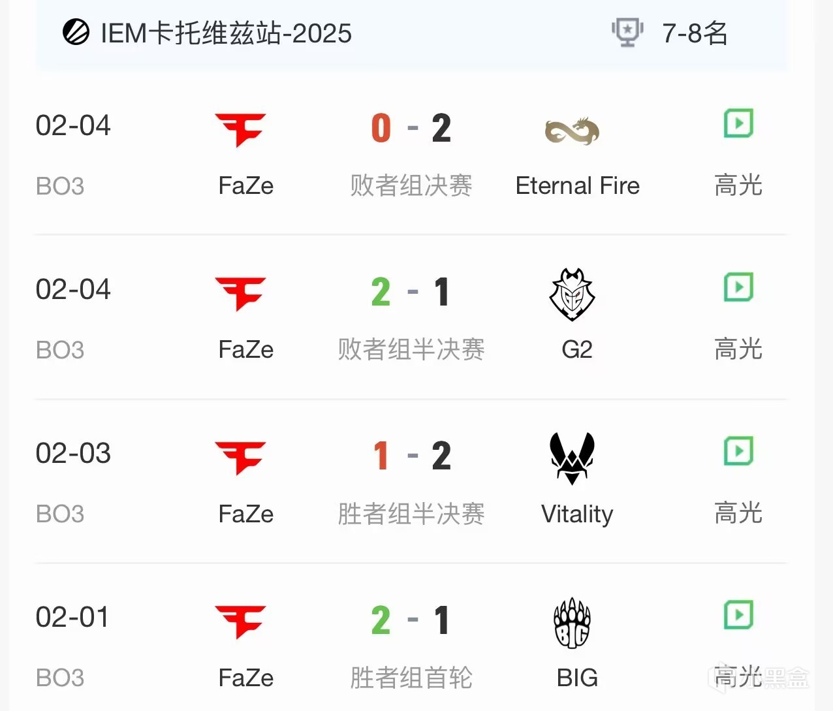Open the IEM卡托维兹站-2025 tournament title
The width and height of the screenshot is (833, 711).
tap(226, 33)
